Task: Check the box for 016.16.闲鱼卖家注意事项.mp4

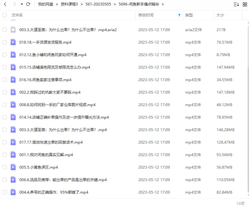Action: [x=5, y=80]
